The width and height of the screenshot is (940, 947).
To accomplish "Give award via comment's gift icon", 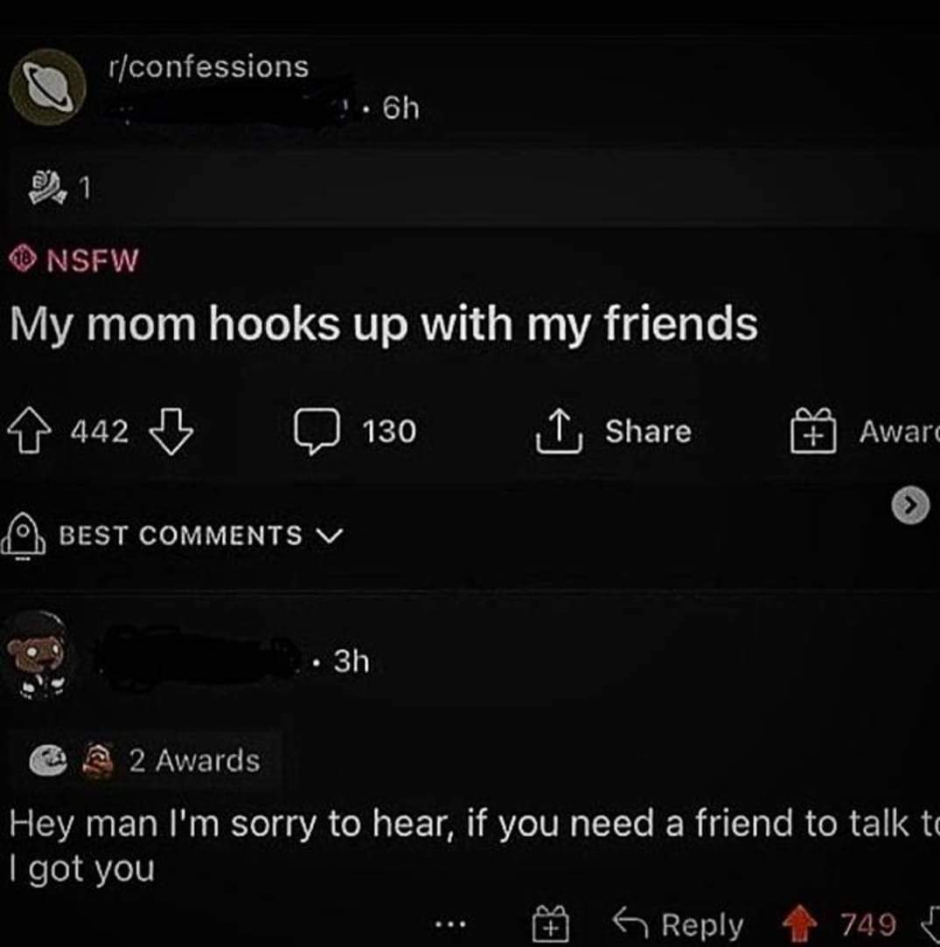I will click(x=550, y=923).
